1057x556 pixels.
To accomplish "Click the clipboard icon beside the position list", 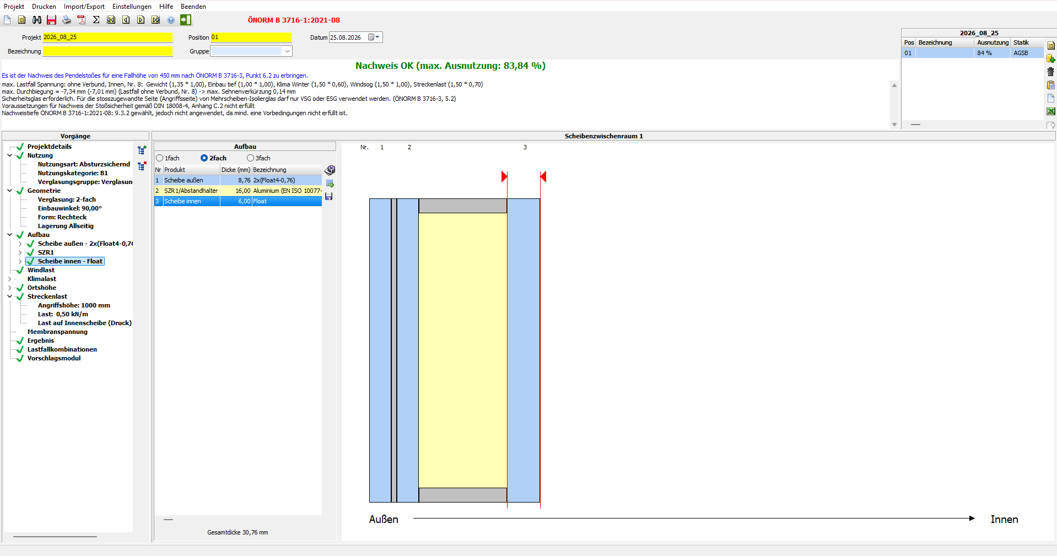I will tap(1051, 85).
